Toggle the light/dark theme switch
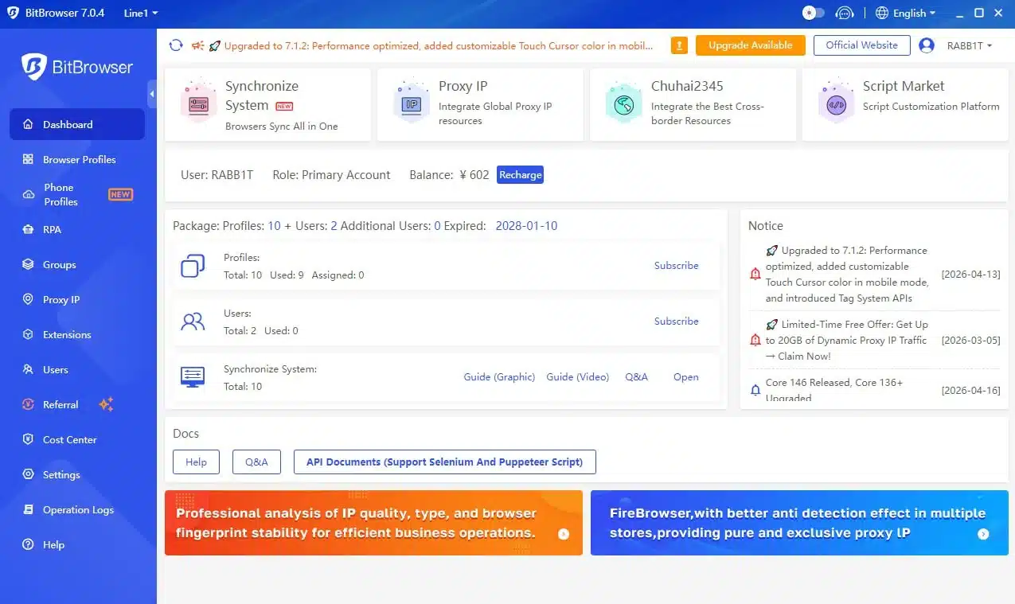The image size is (1015, 604). (x=814, y=13)
